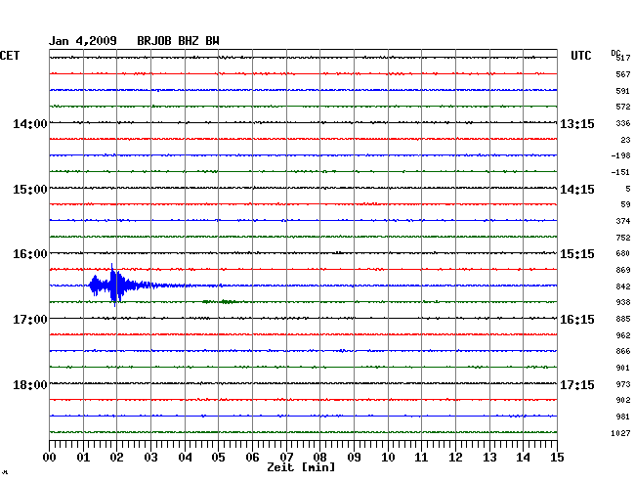Click the '15:15' UTC time label

coord(577,254)
